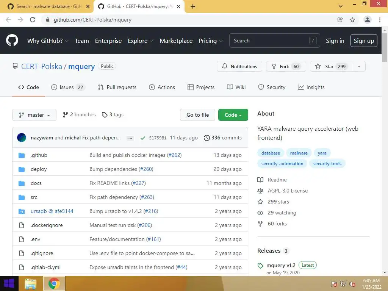This screenshot has height=291, width=388.
Task: Open Chrome's three-dot menu
Action: pyautogui.click(x=380, y=20)
